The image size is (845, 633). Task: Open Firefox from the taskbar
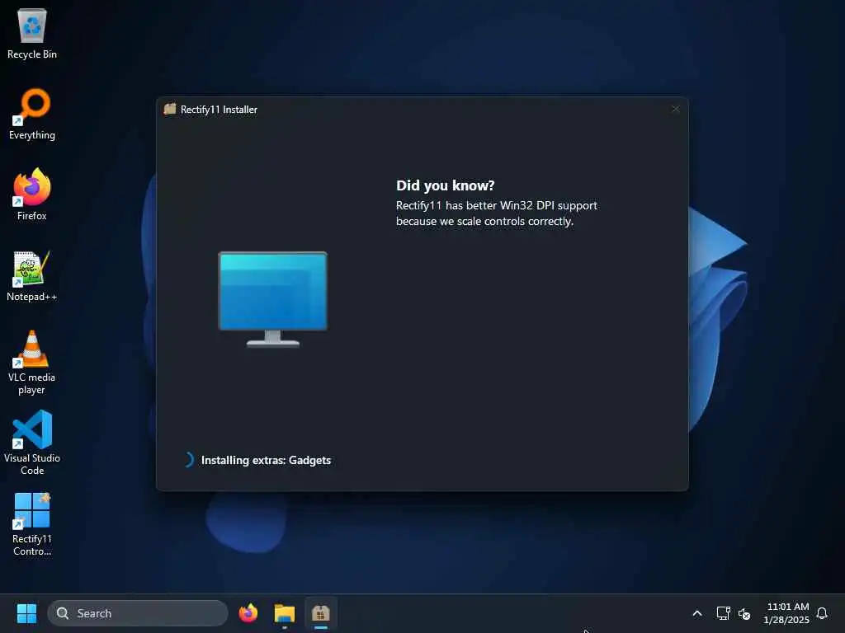[248, 613]
